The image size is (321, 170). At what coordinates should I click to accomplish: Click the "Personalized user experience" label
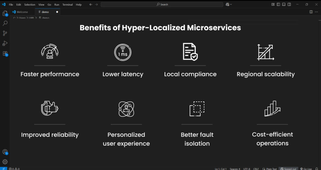(126, 139)
